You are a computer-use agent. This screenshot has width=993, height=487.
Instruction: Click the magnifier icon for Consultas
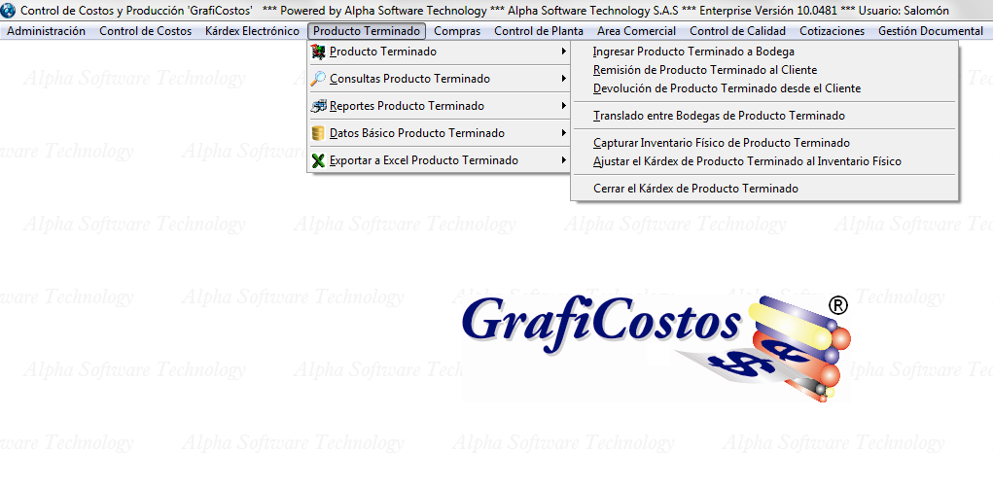pyautogui.click(x=318, y=79)
